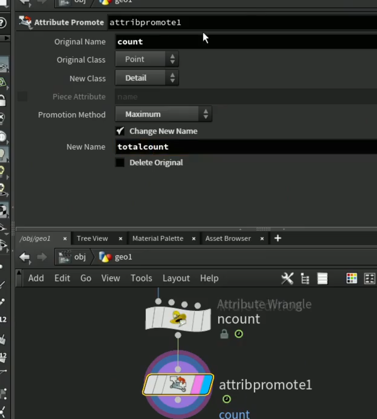377x419 pixels.
Task: Click the Attribute Promote node icon in parameters
Action: pyautogui.click(x=25, y=22)
